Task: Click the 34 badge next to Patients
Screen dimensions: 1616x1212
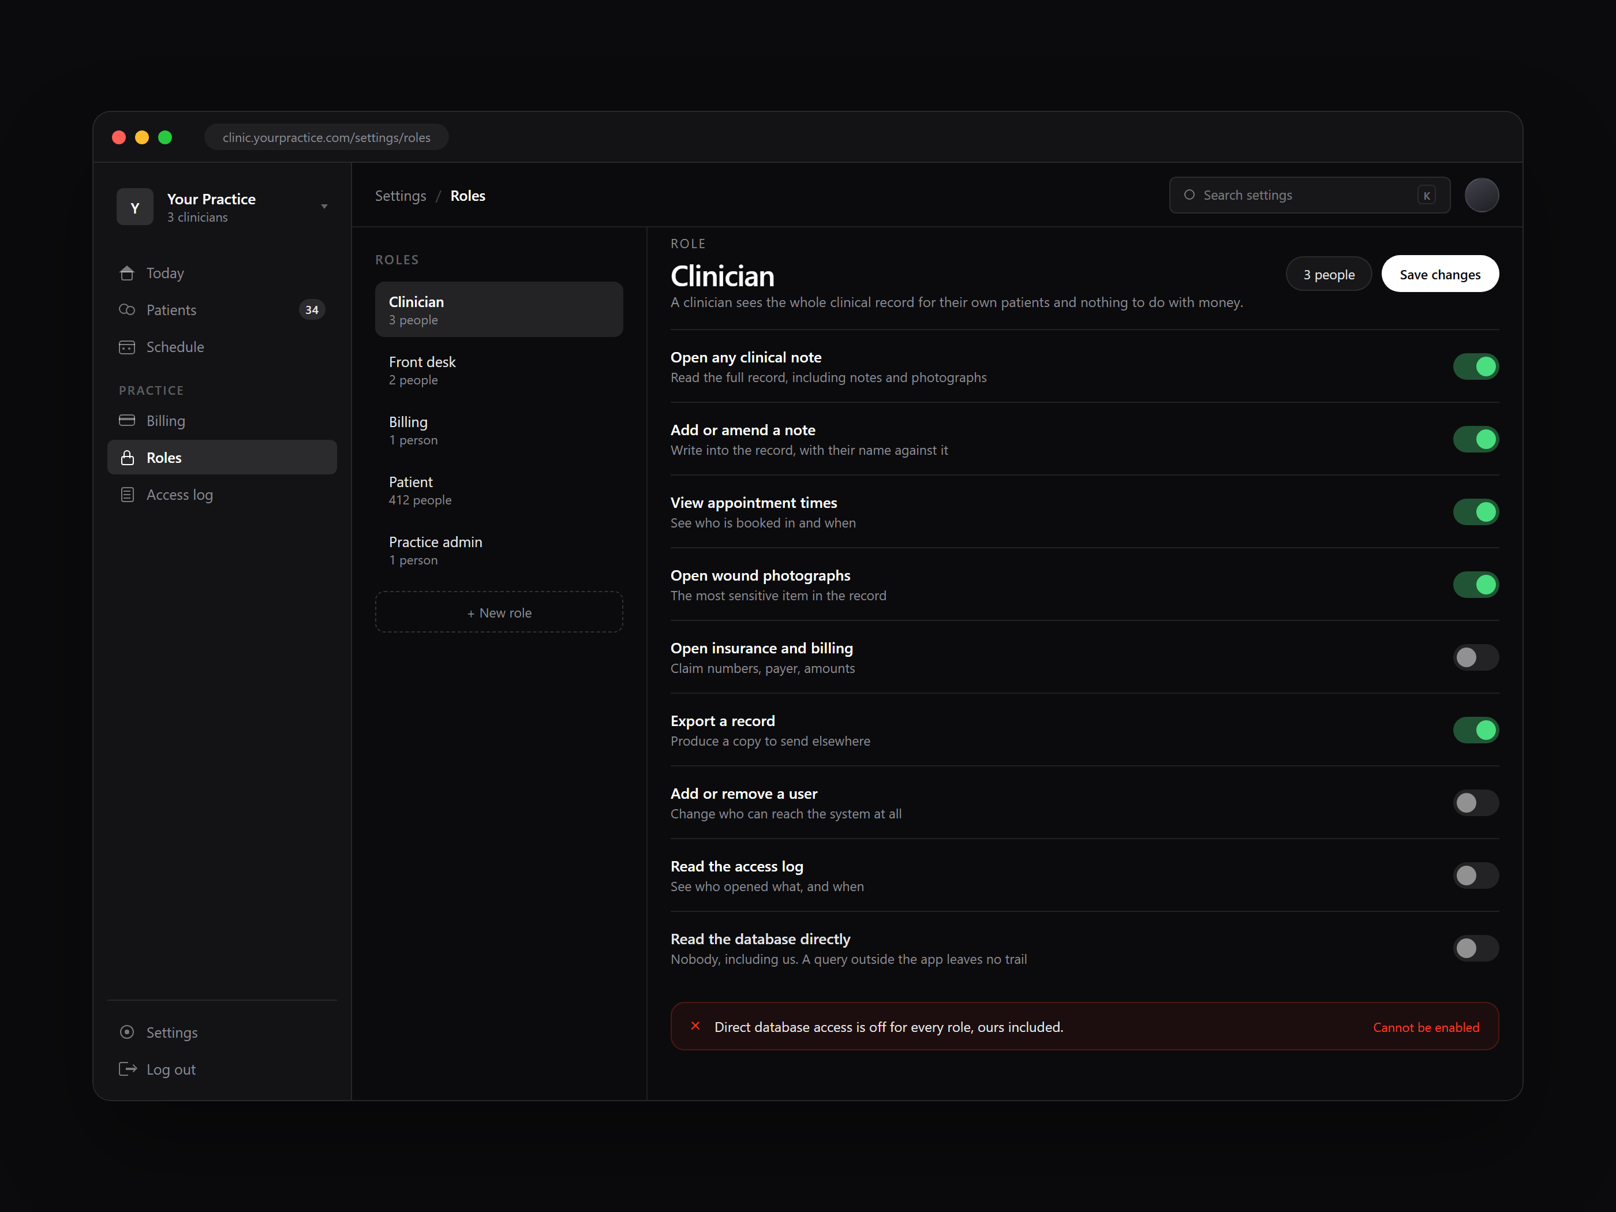Action: [x=312, y=310]
